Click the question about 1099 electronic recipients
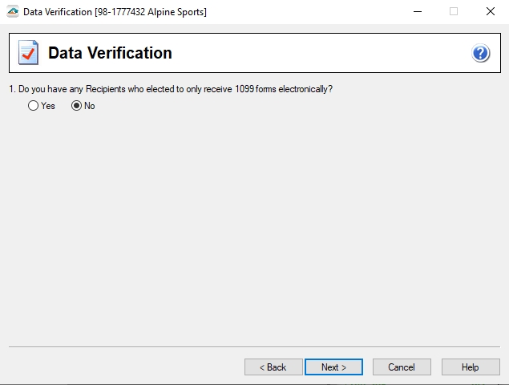Screen dimensions: 509x385 pyautogui.click(x=175, y=89)
